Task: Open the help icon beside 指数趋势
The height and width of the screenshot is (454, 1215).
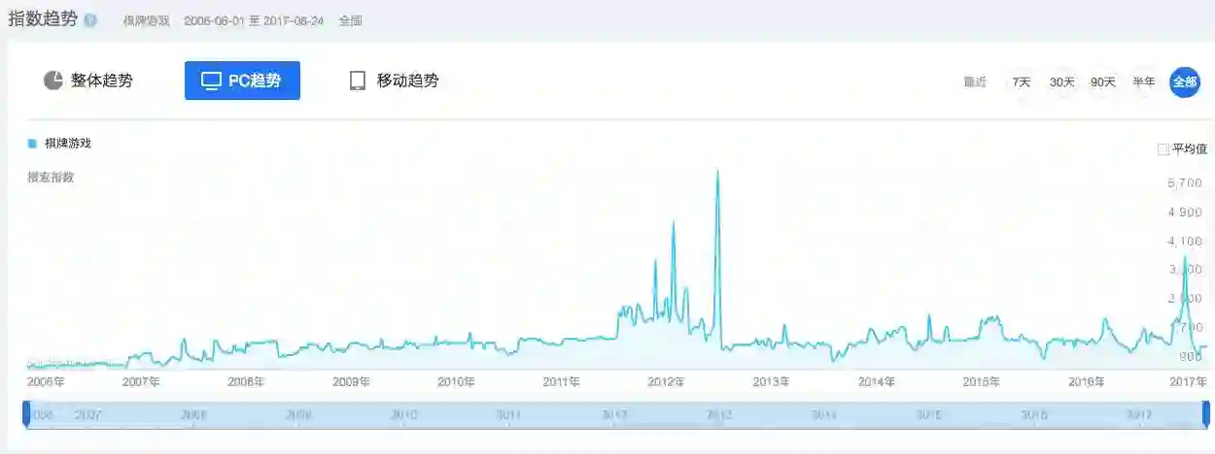Action: tap(90, 20)
